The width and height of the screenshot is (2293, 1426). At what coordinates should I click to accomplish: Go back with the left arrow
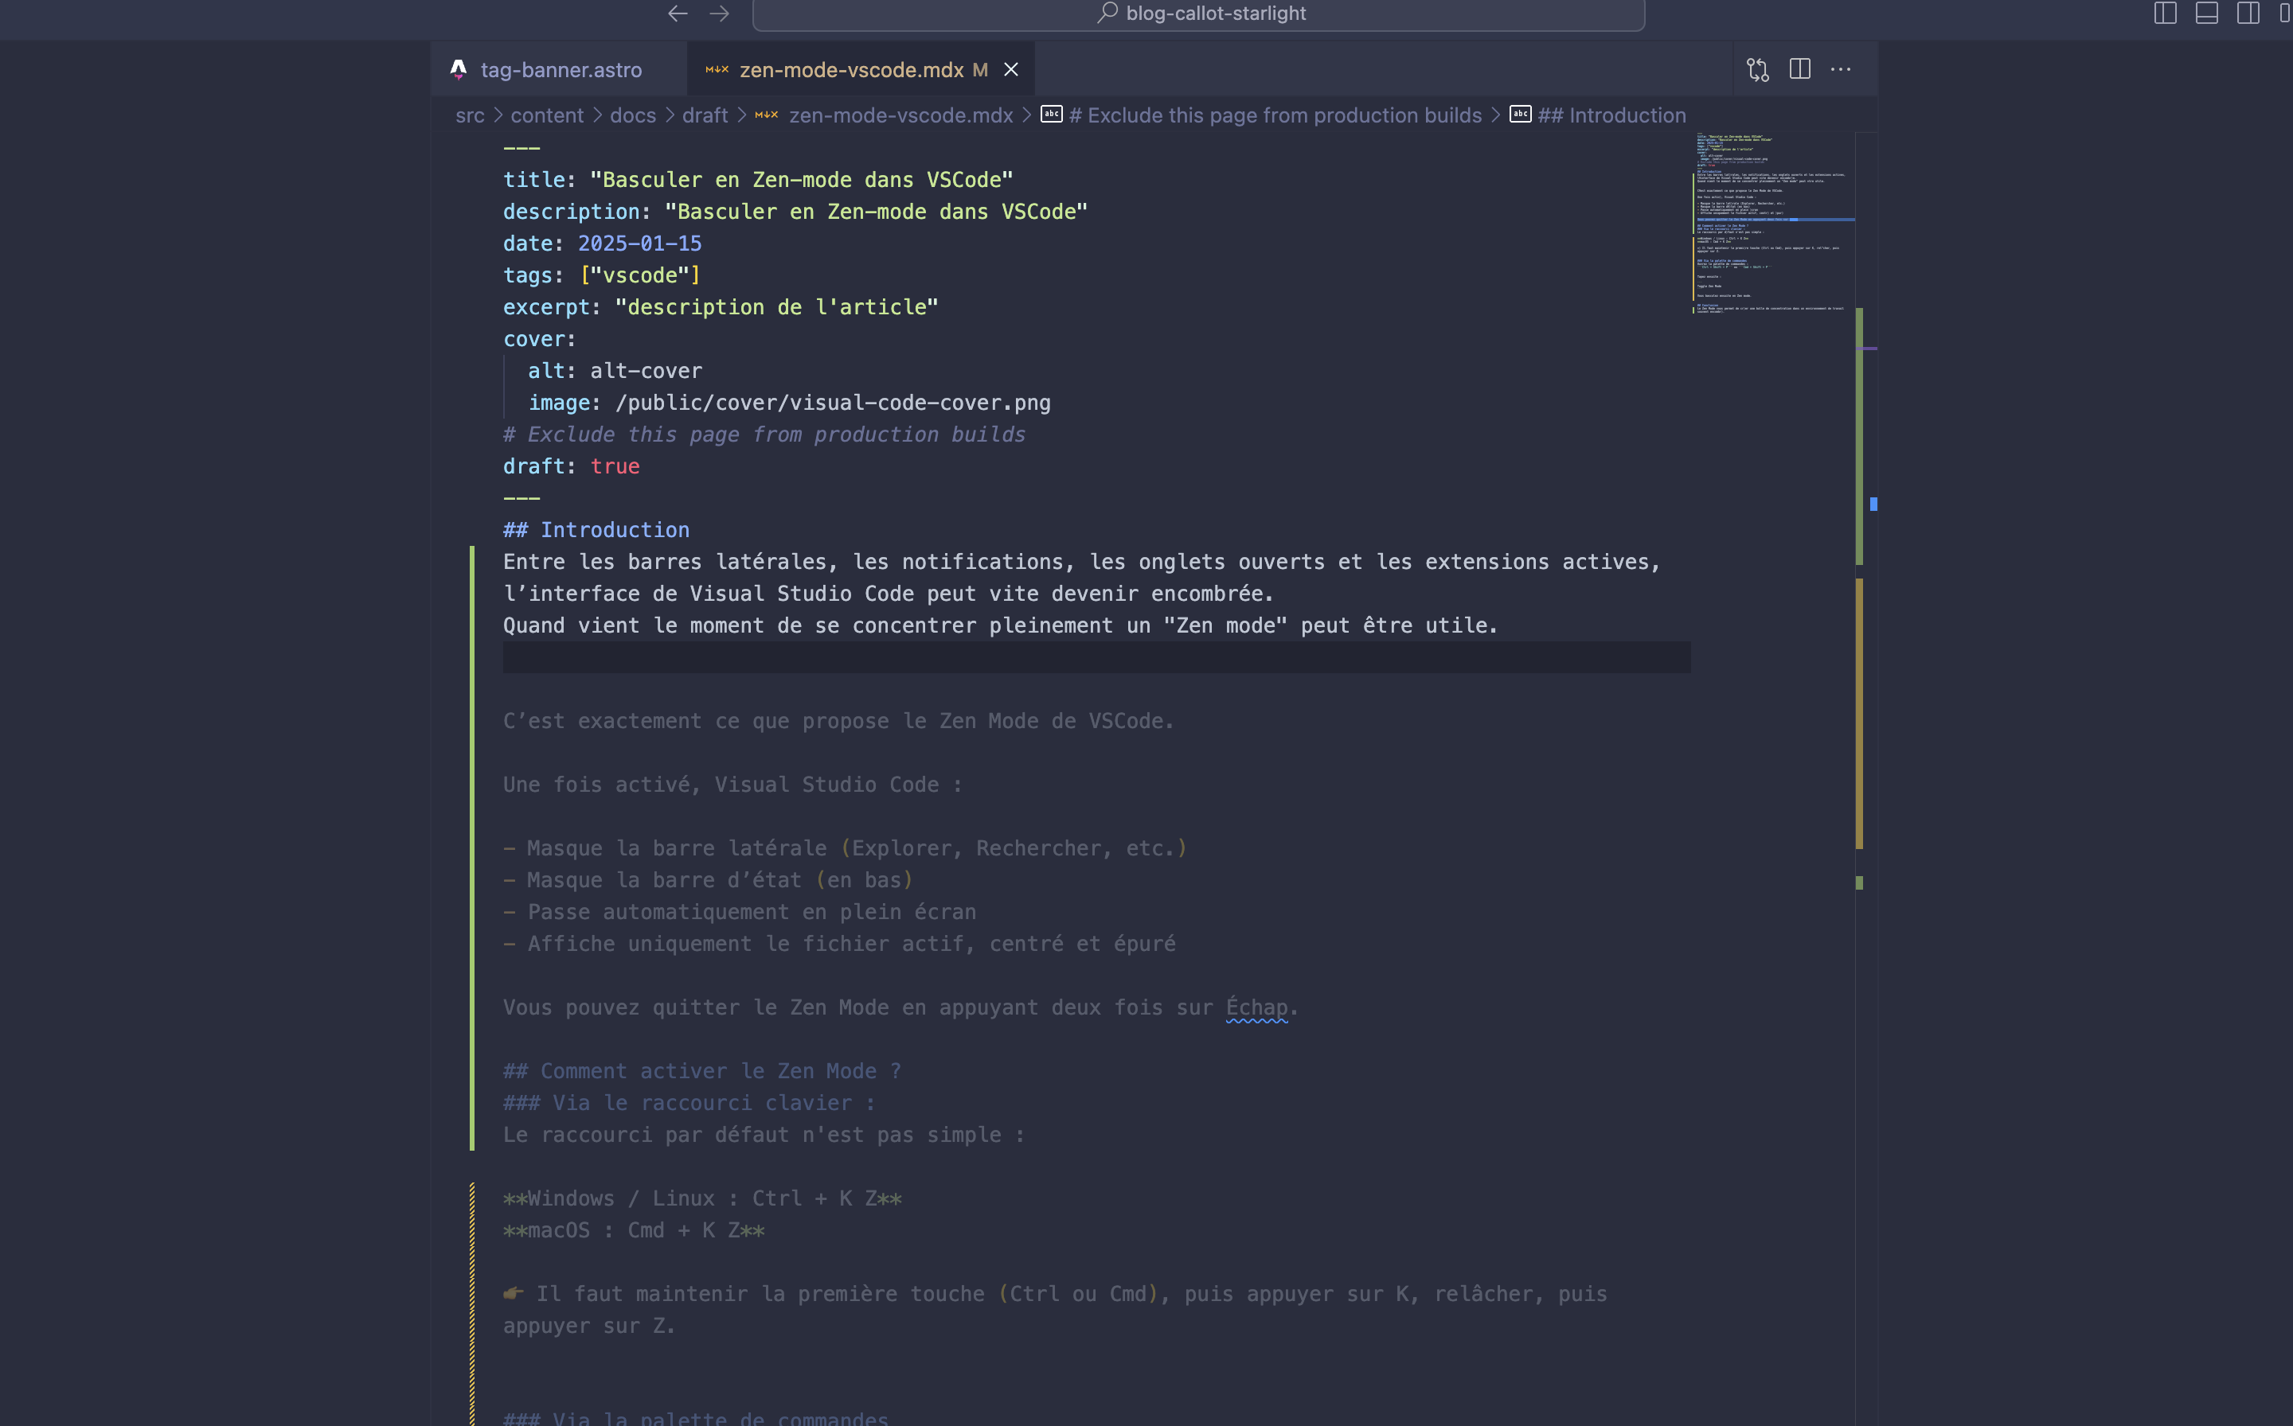[x=678, y=14]
